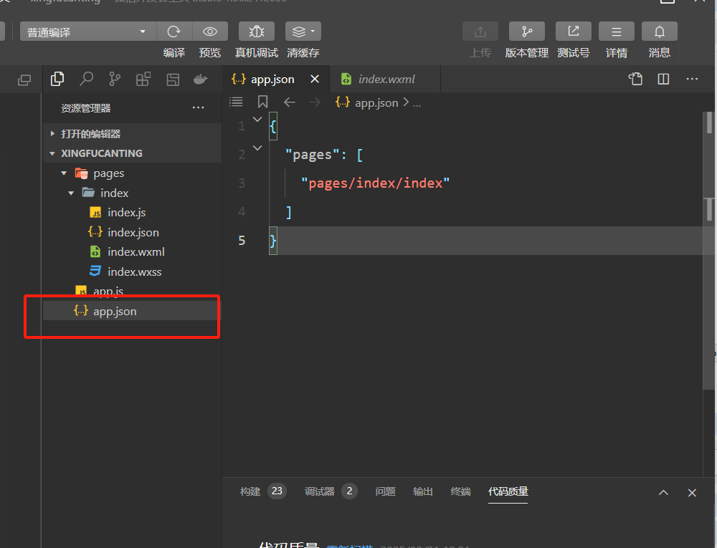
Task: Switch to the 构建 panel tab
Action: pos(263,491)
